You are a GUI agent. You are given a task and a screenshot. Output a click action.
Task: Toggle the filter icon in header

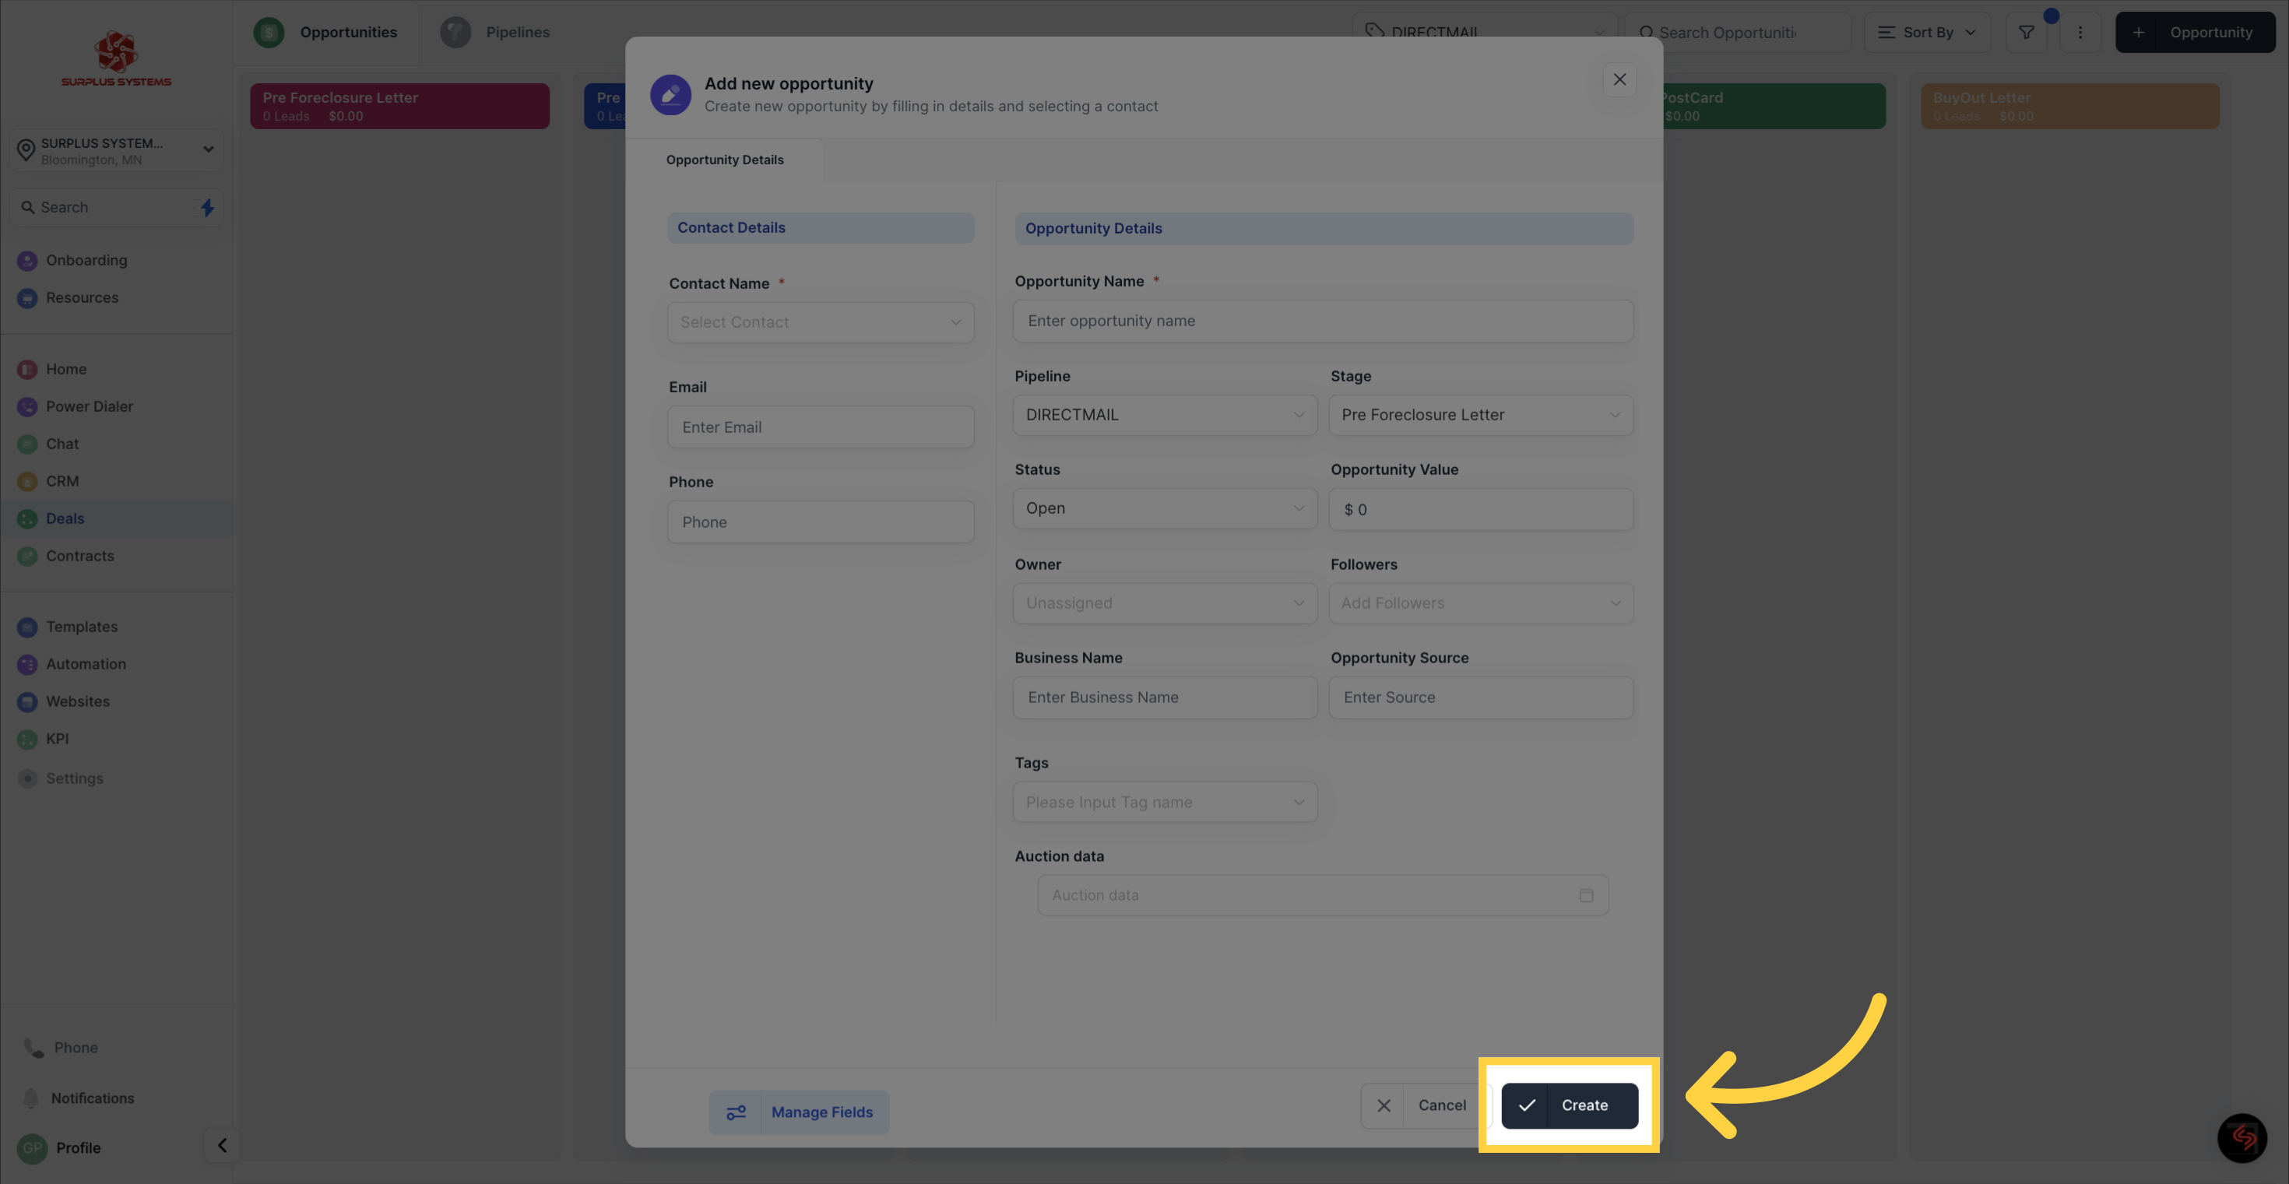coord(2027,32)
